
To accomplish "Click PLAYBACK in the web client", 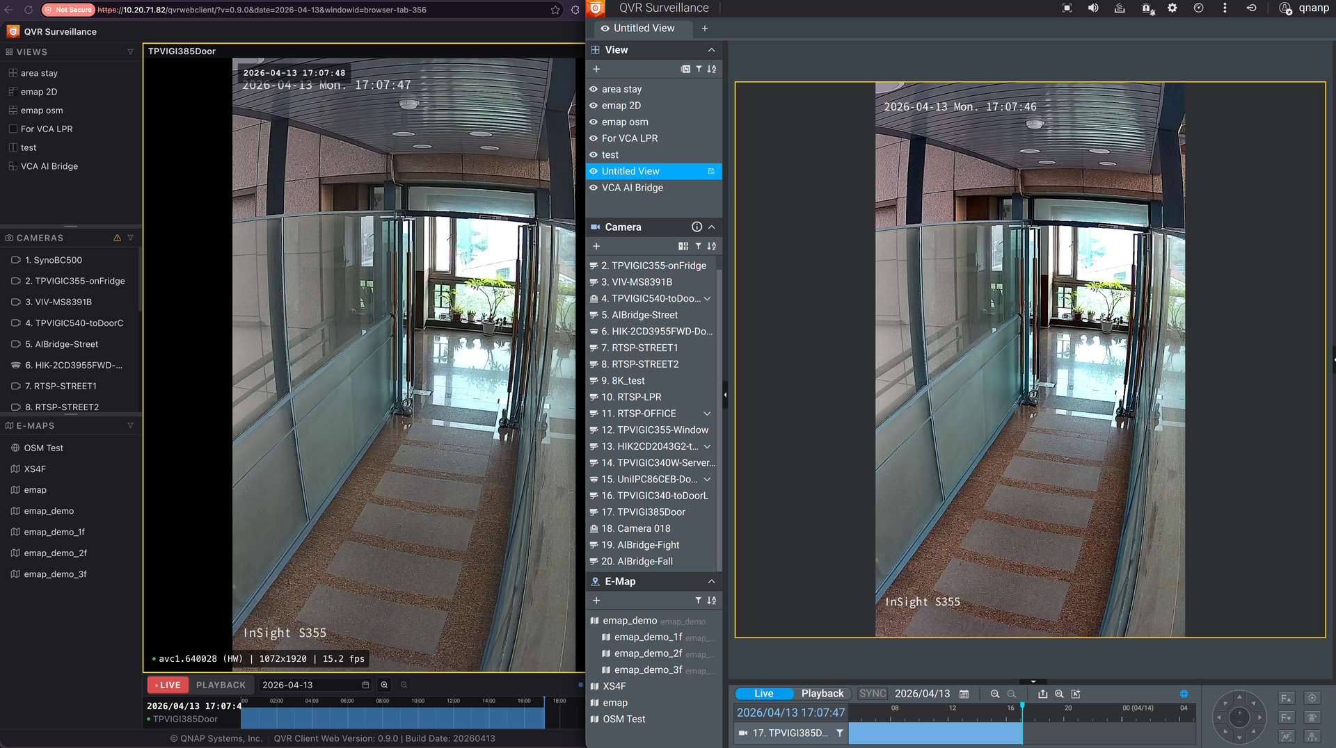I will click(221, 685).
